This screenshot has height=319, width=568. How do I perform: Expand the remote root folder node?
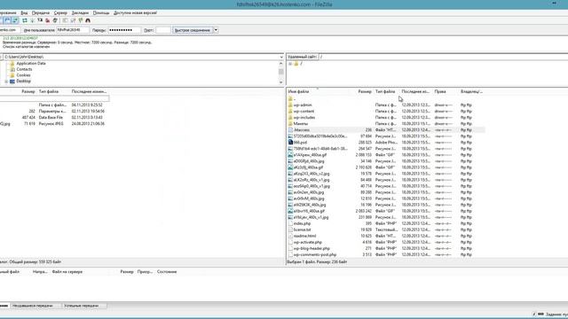tap(290, 64)
